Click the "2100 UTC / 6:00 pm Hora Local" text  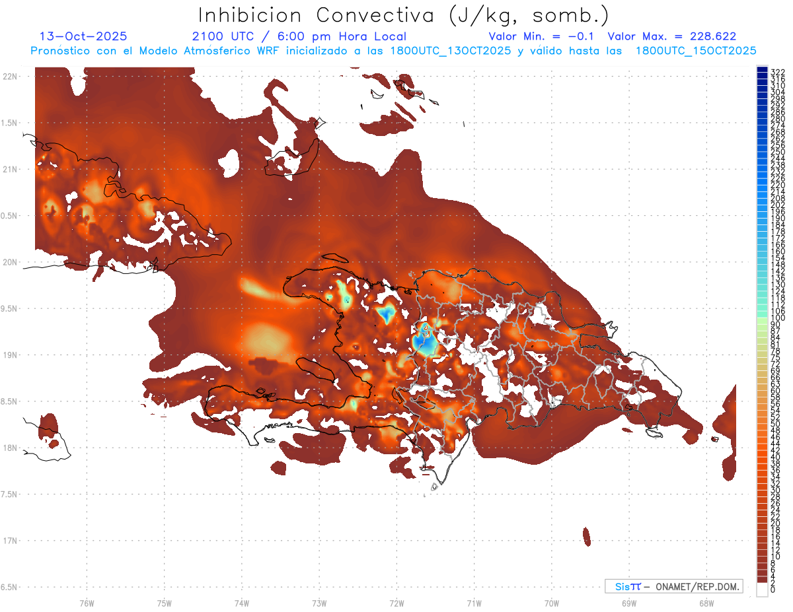[x=299, y=37]
